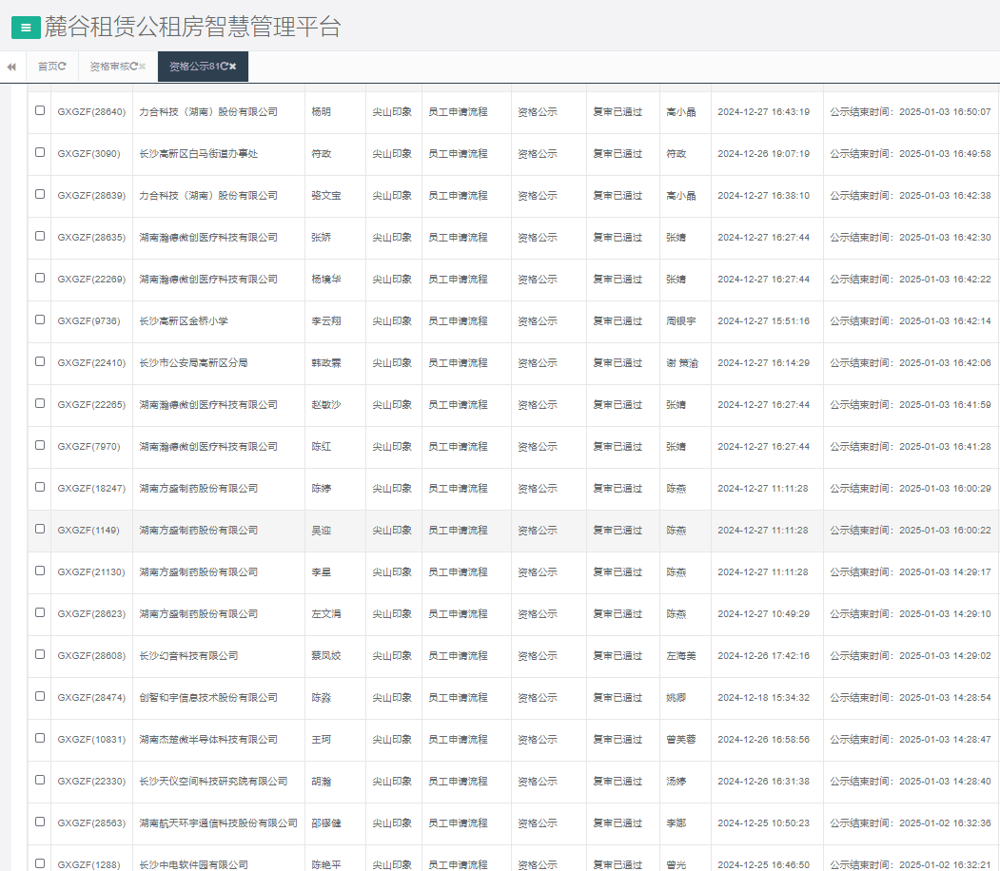Mark the checkbox next to GXGZF(28474)
Viewport: 1000px width, 871px height.
(x=40, y=696)
